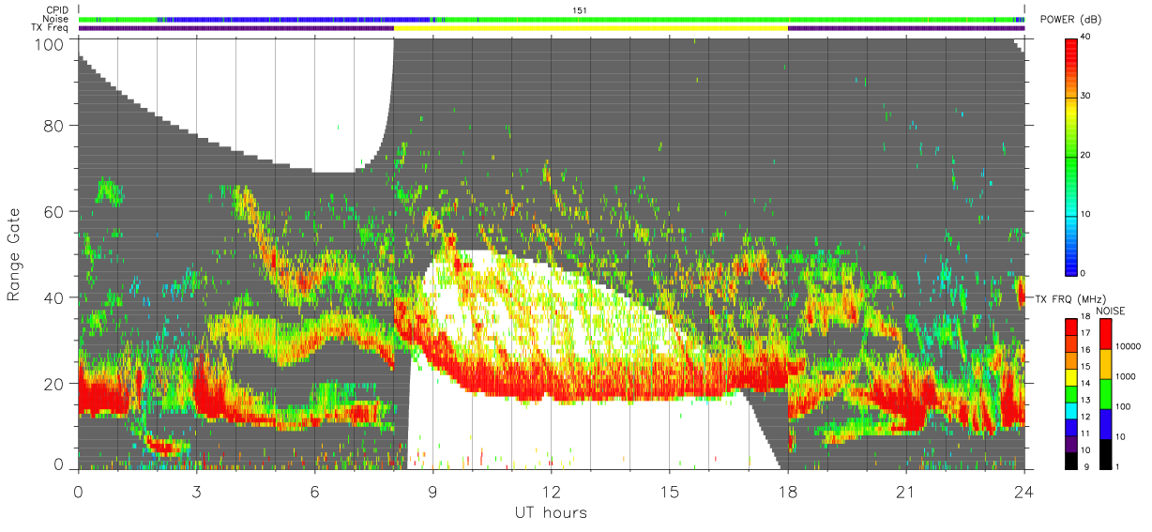
Task: Click the red 17–18 MHz swatch in the TX FRQ legend
Action: (x=1070, y=327)
